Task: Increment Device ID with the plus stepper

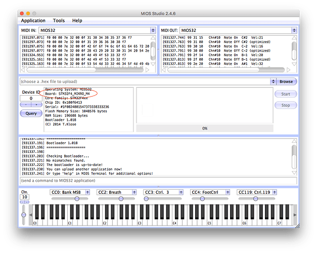Action: pos(36,105)
